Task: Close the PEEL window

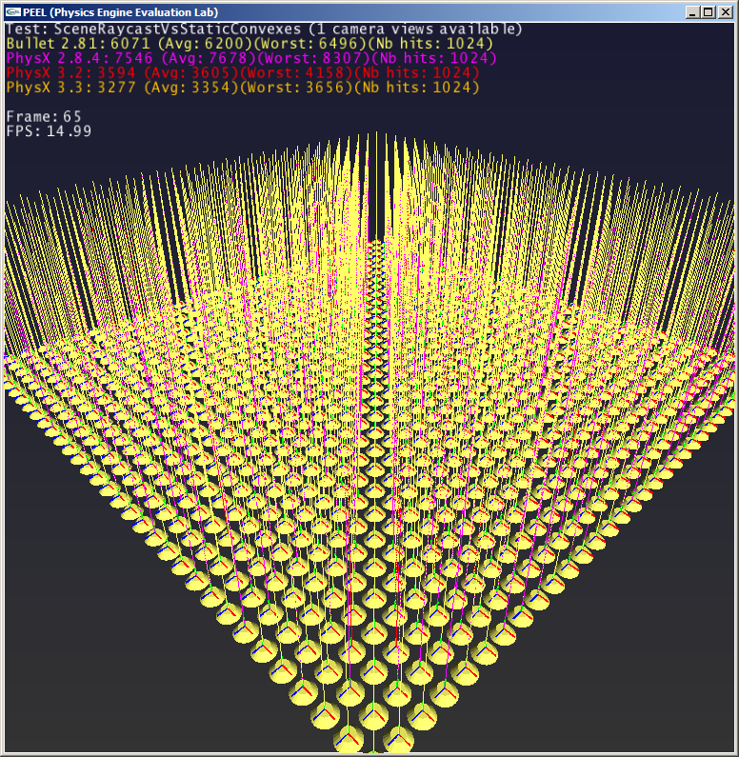Action: pyautogui.click(x=725, y=12)
